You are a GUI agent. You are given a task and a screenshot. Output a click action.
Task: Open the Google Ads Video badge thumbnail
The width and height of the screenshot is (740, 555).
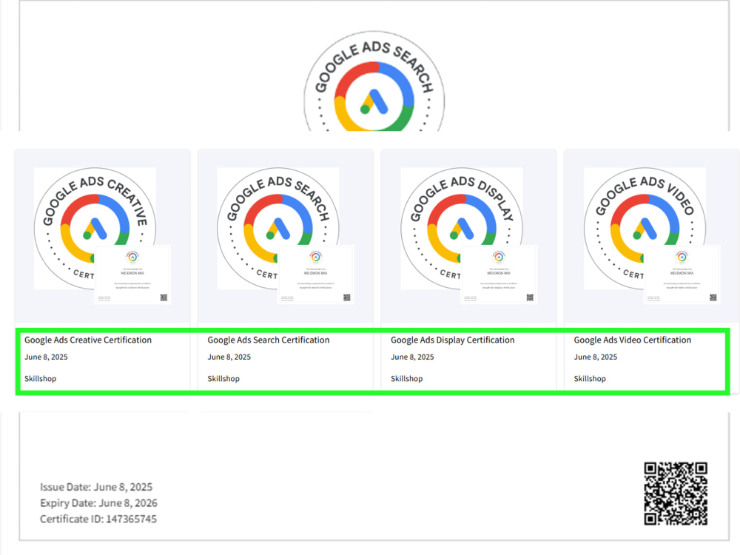[645, 229]
